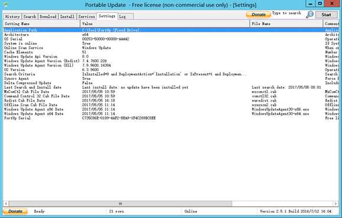342x218 pixels.
Task: Select Windows Update Agent Version (Redist) row
Action: point(171,61)
